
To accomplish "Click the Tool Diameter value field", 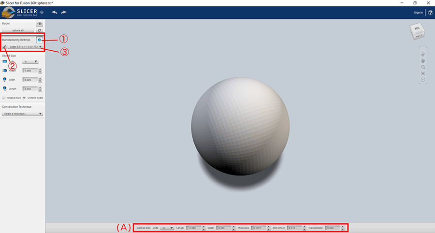I will pos(333,228).
